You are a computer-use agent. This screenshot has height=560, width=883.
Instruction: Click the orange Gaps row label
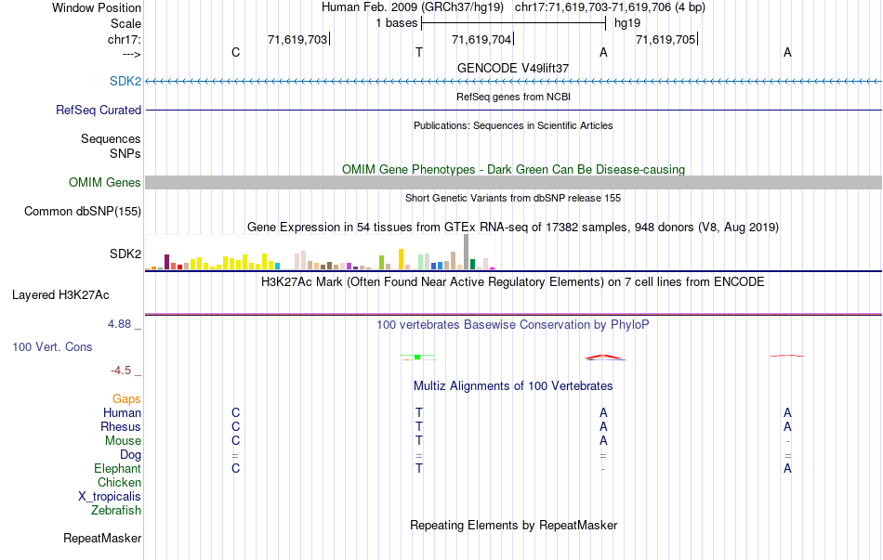tap(126, 399)
